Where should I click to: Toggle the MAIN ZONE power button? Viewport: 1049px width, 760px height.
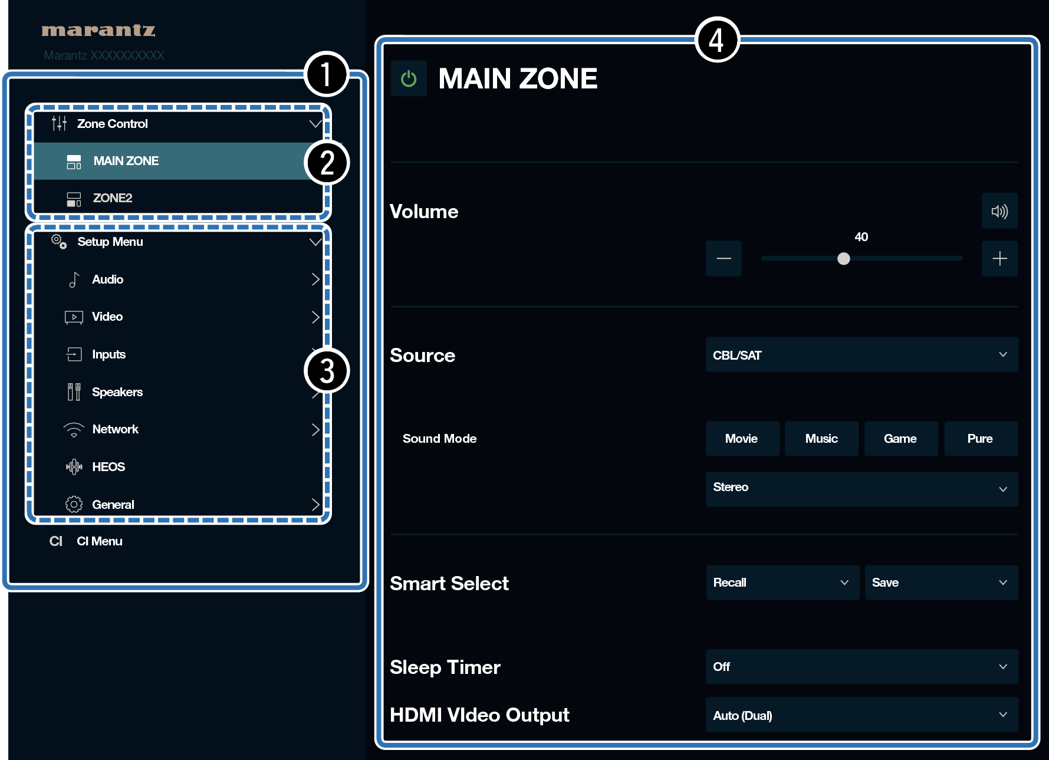point(409,78)
